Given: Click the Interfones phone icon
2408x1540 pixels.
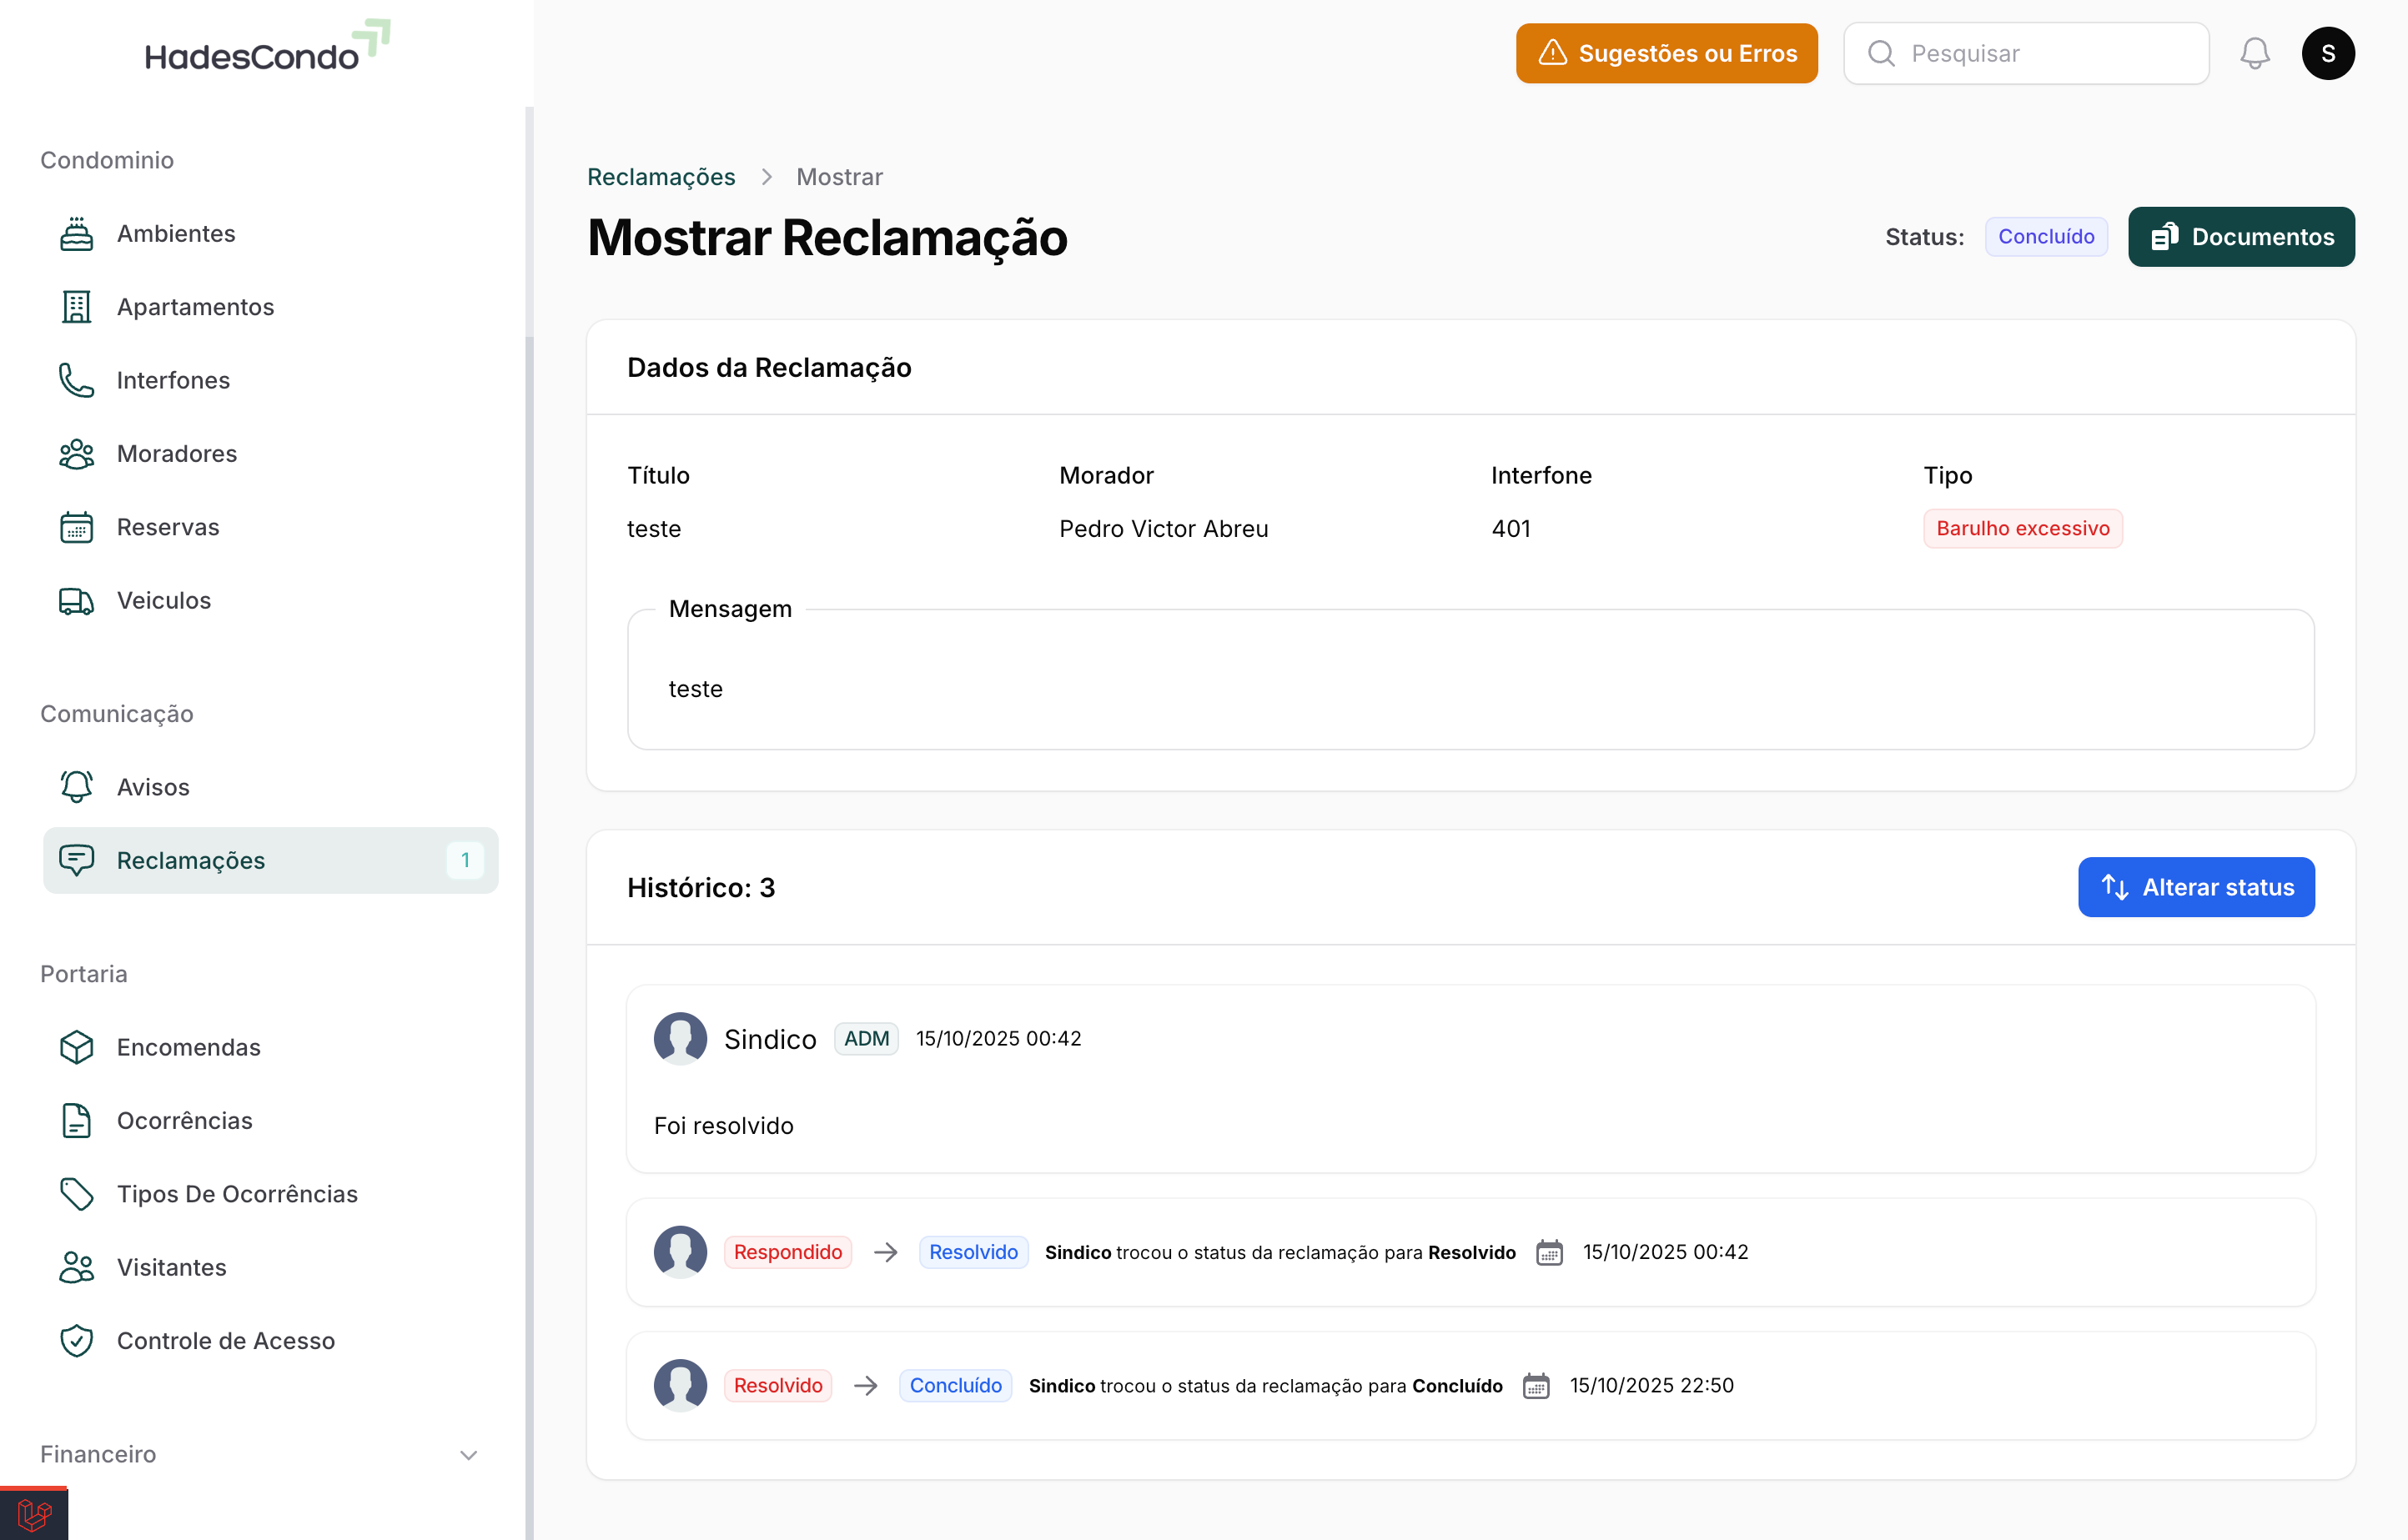Looking at the screenshot, I should coord(76,380).
